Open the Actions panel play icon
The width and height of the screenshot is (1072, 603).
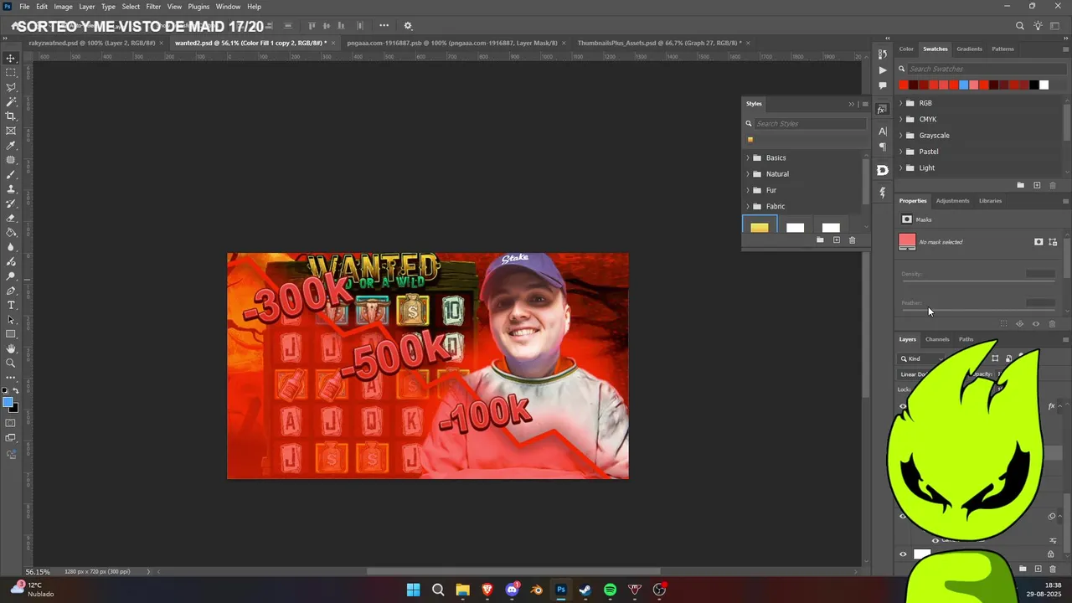click(x=882, y=70)
